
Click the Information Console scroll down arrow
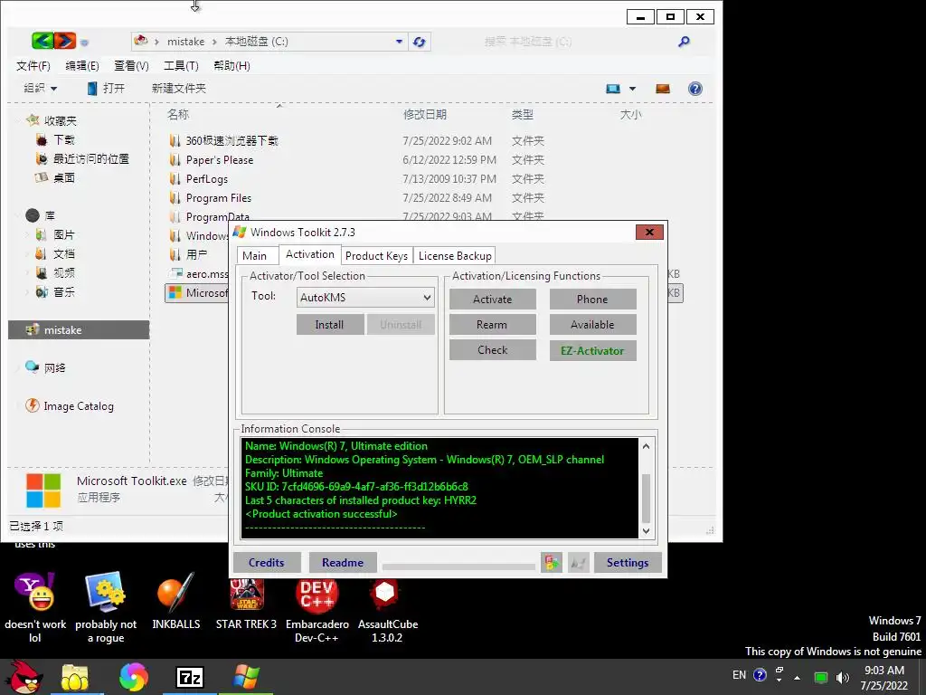(646, 530)
